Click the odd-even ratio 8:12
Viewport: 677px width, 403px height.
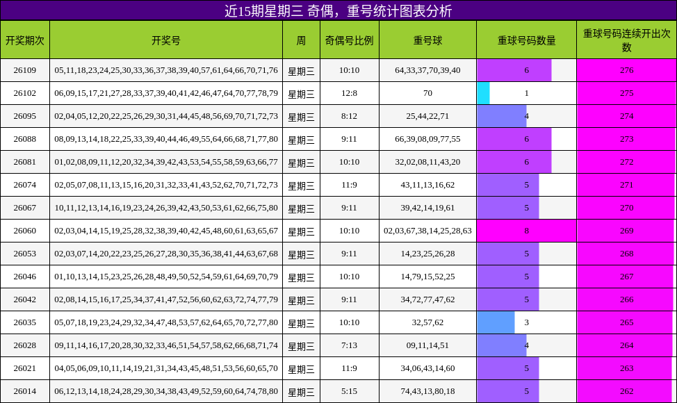350,115
